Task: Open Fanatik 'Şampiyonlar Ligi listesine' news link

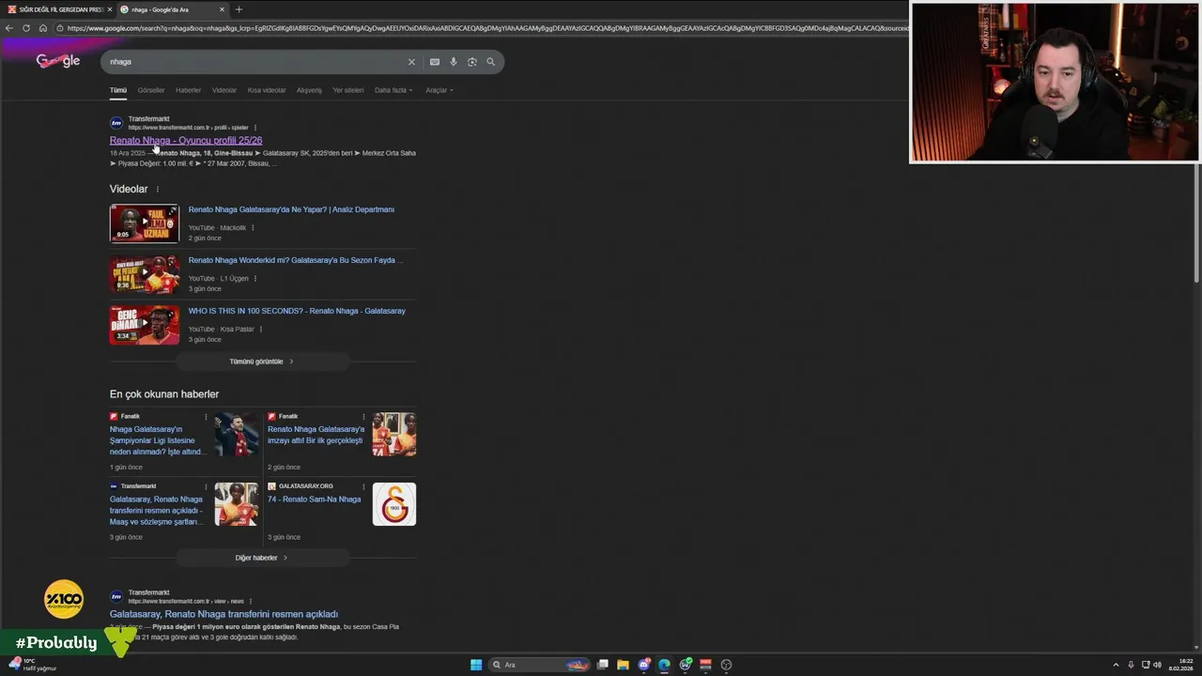Action: [x=157, y=440]
